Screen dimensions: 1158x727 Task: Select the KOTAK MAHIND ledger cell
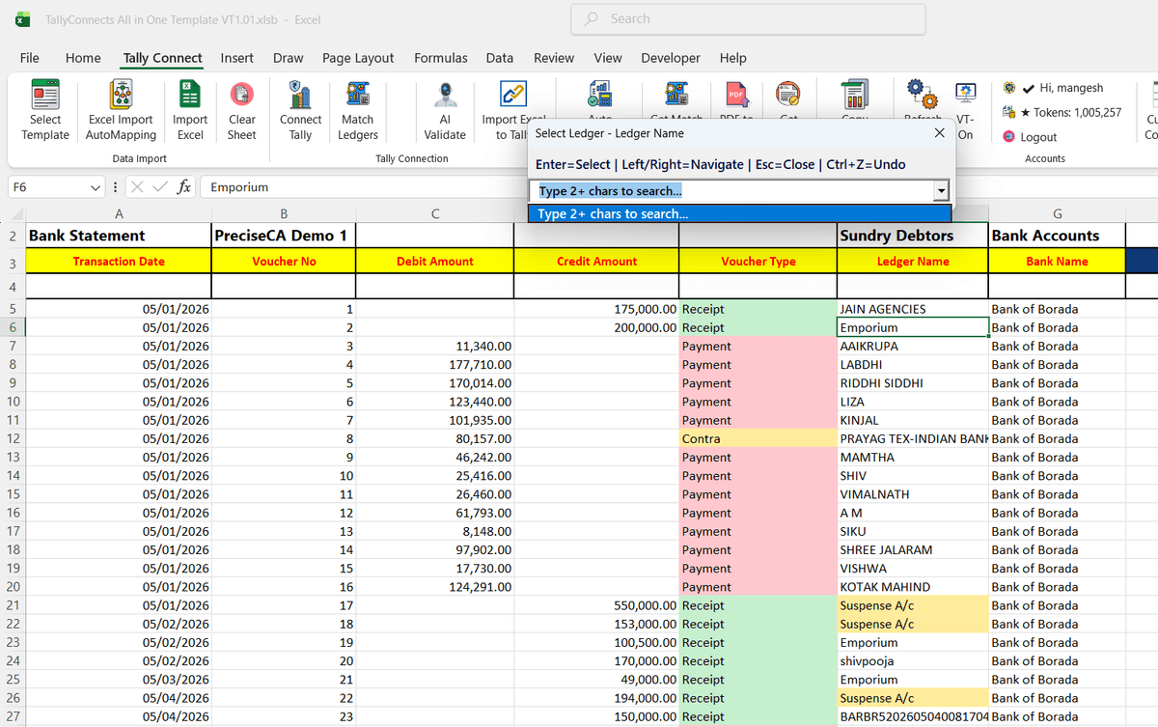coord(913,587)
